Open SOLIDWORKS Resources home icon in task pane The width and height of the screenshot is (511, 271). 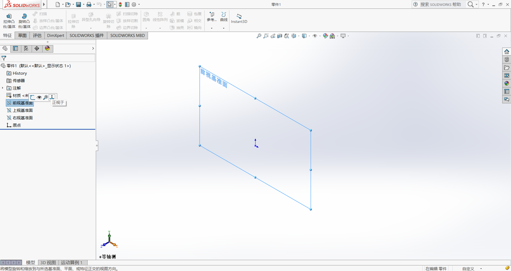(x=507, y=52)
